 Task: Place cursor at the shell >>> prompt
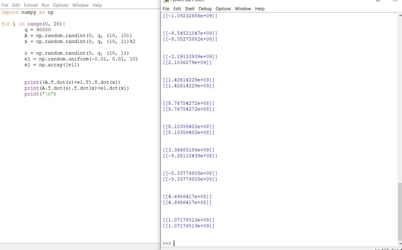click(174, 243)
